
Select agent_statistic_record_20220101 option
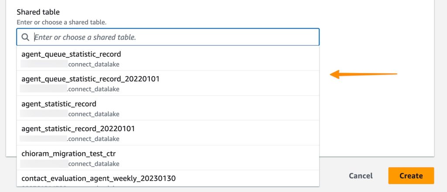[x=78, y=129]
